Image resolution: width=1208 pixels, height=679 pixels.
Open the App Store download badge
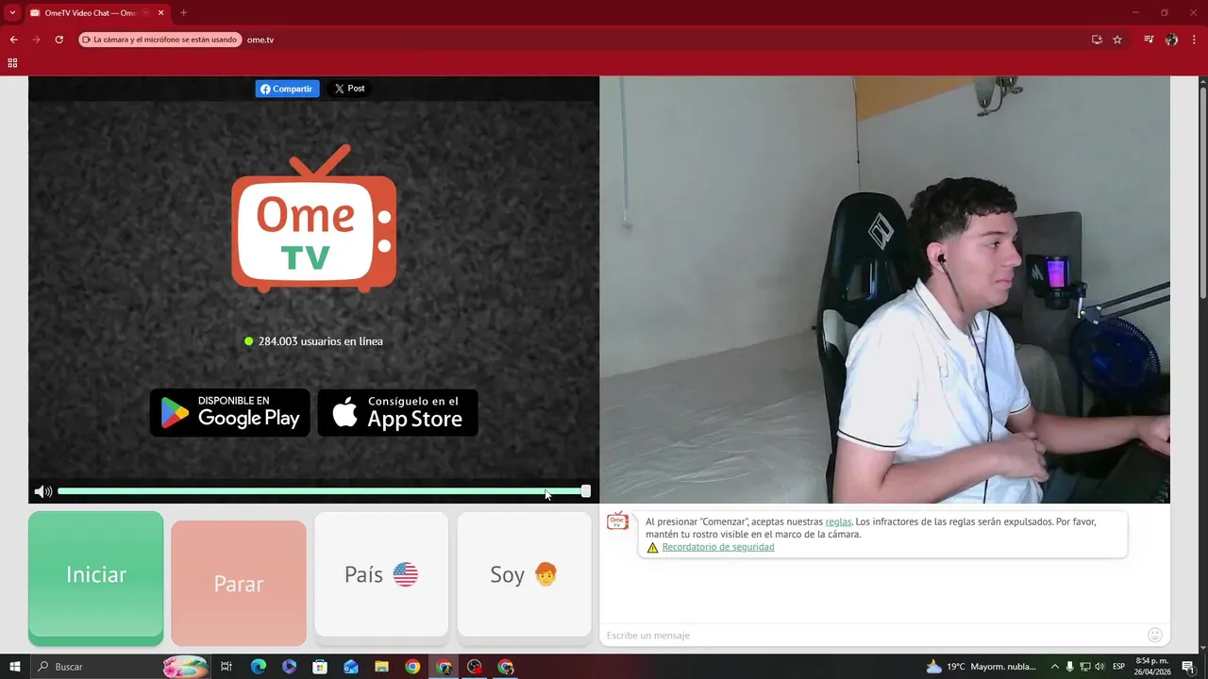point(397,412)
